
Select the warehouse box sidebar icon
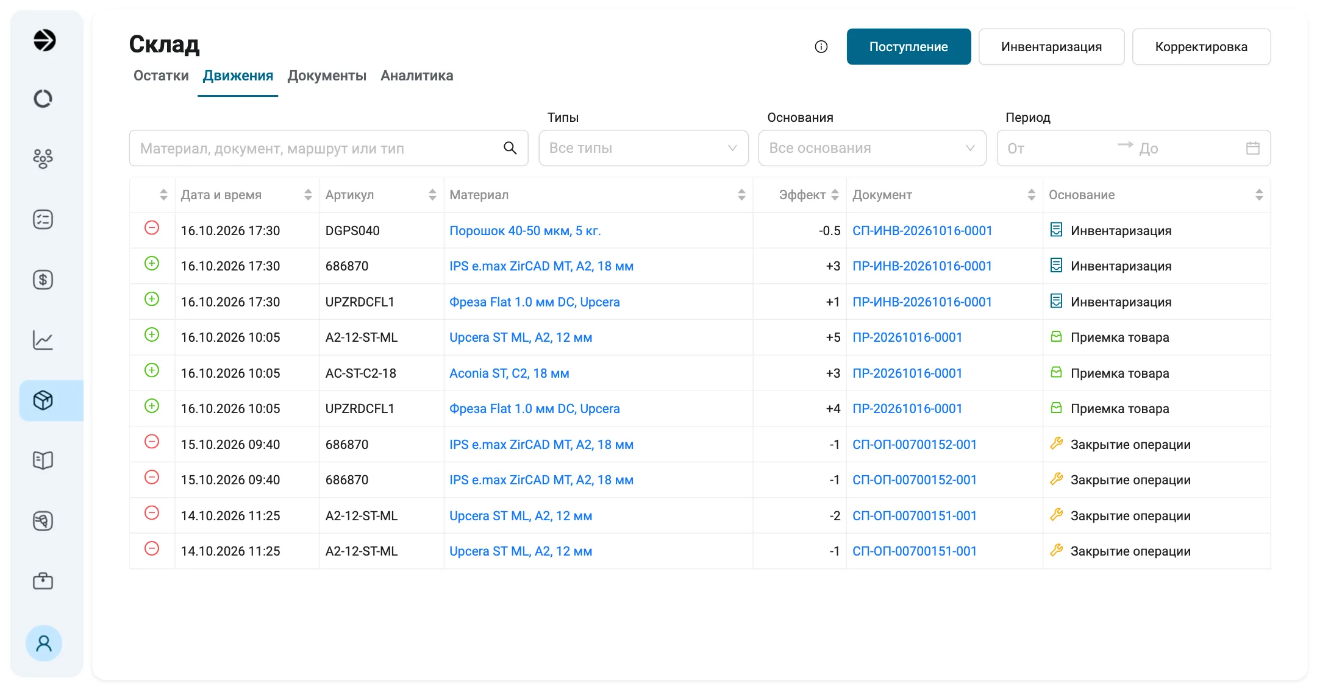(43, 400)
